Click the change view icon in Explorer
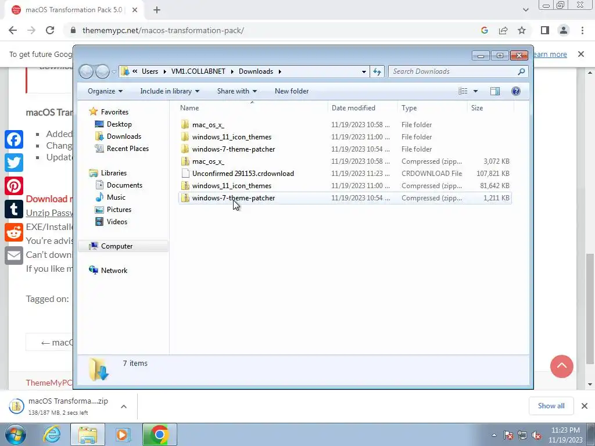The height and width of the screenshot is (446, 595). 463,91
